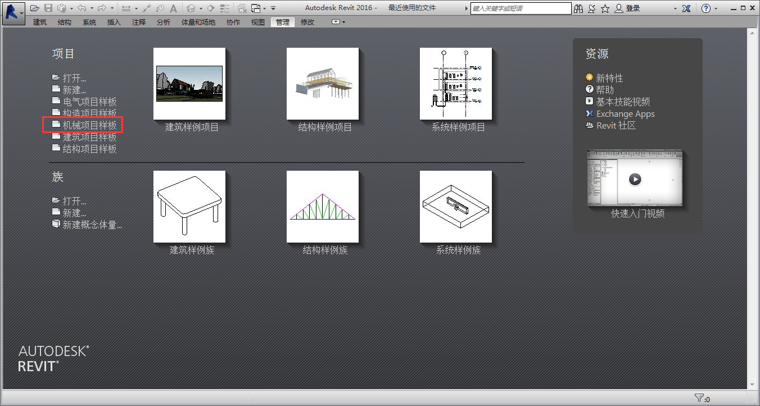Click 电气项目样板 template link
The height and width of the screenshot is (406, 760).
tap(90, 102)
